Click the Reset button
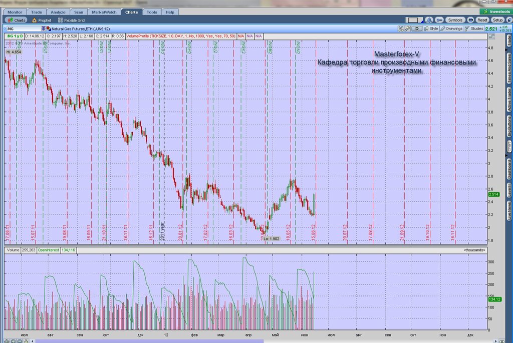 click(x=482, y=20)
